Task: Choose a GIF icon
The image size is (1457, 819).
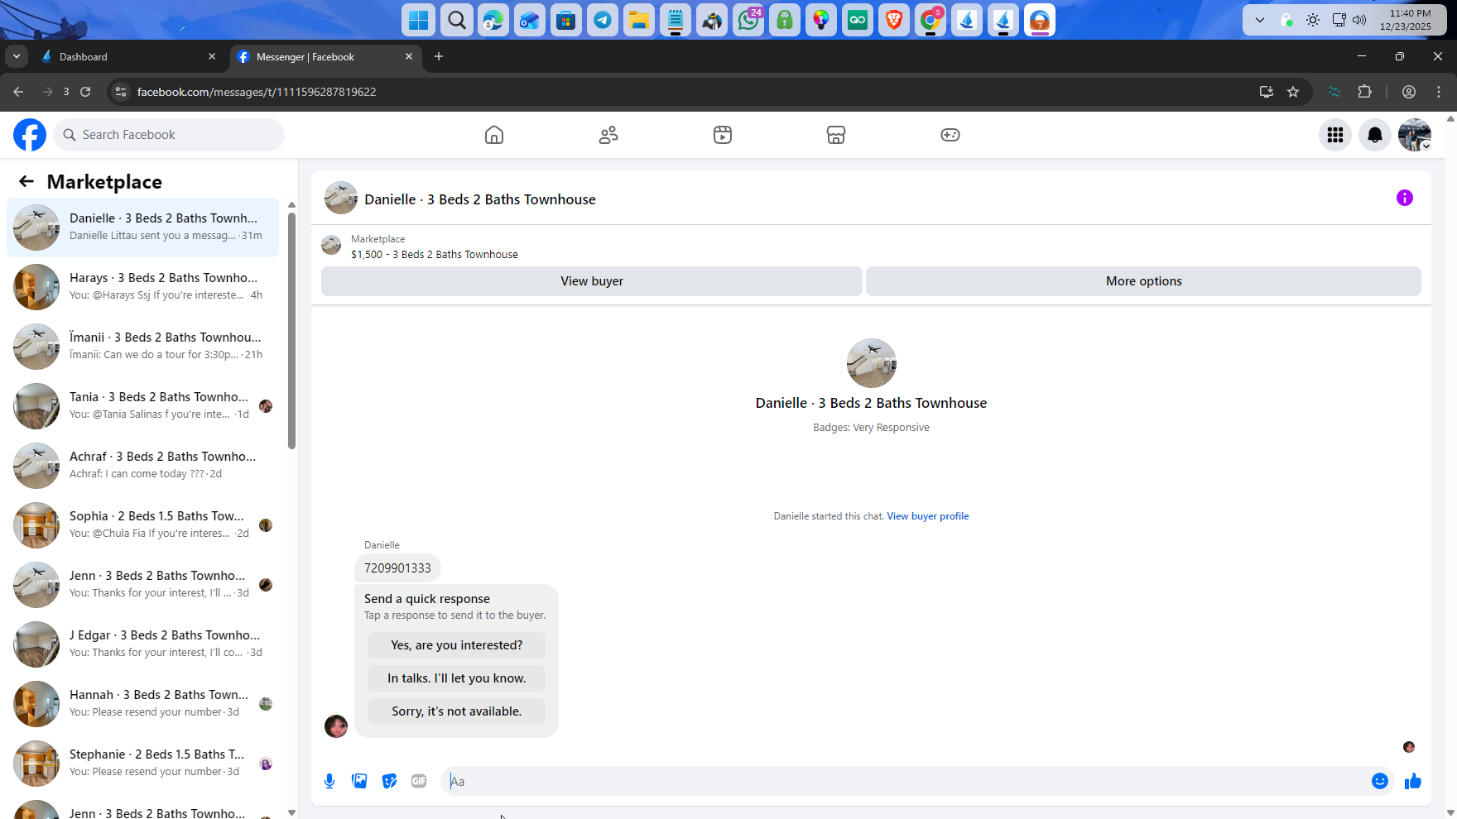Action: [x=419, y=781]
